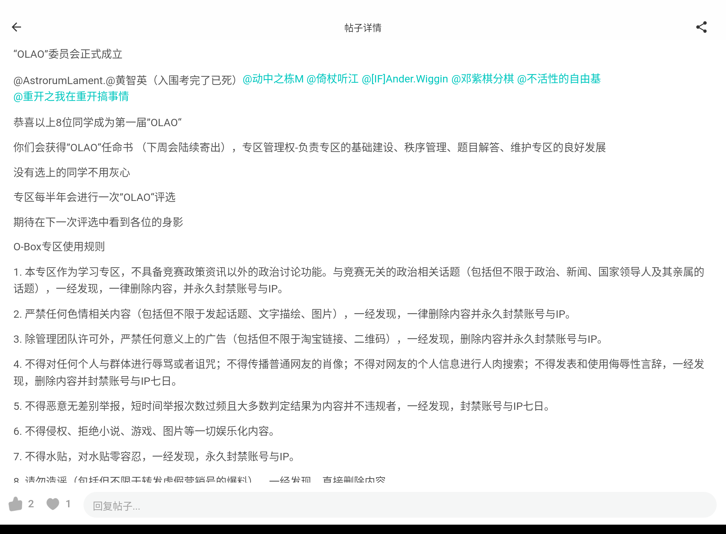Tap rule 6 about 娱乐化内容
The image size is (726, 534).
[144, 431]
